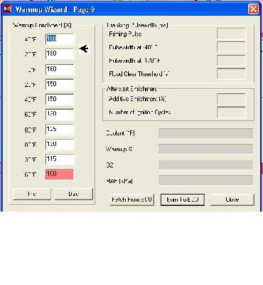
Task: Click the 'Warmup Enrichment (%)' group title
Action: [42, 25]
